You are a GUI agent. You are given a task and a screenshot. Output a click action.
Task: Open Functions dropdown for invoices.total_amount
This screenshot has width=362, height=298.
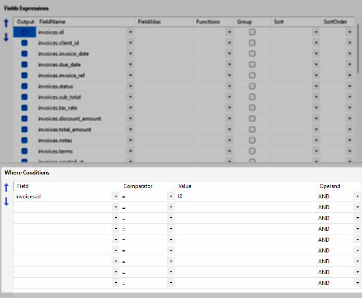[x=229, y=129]
